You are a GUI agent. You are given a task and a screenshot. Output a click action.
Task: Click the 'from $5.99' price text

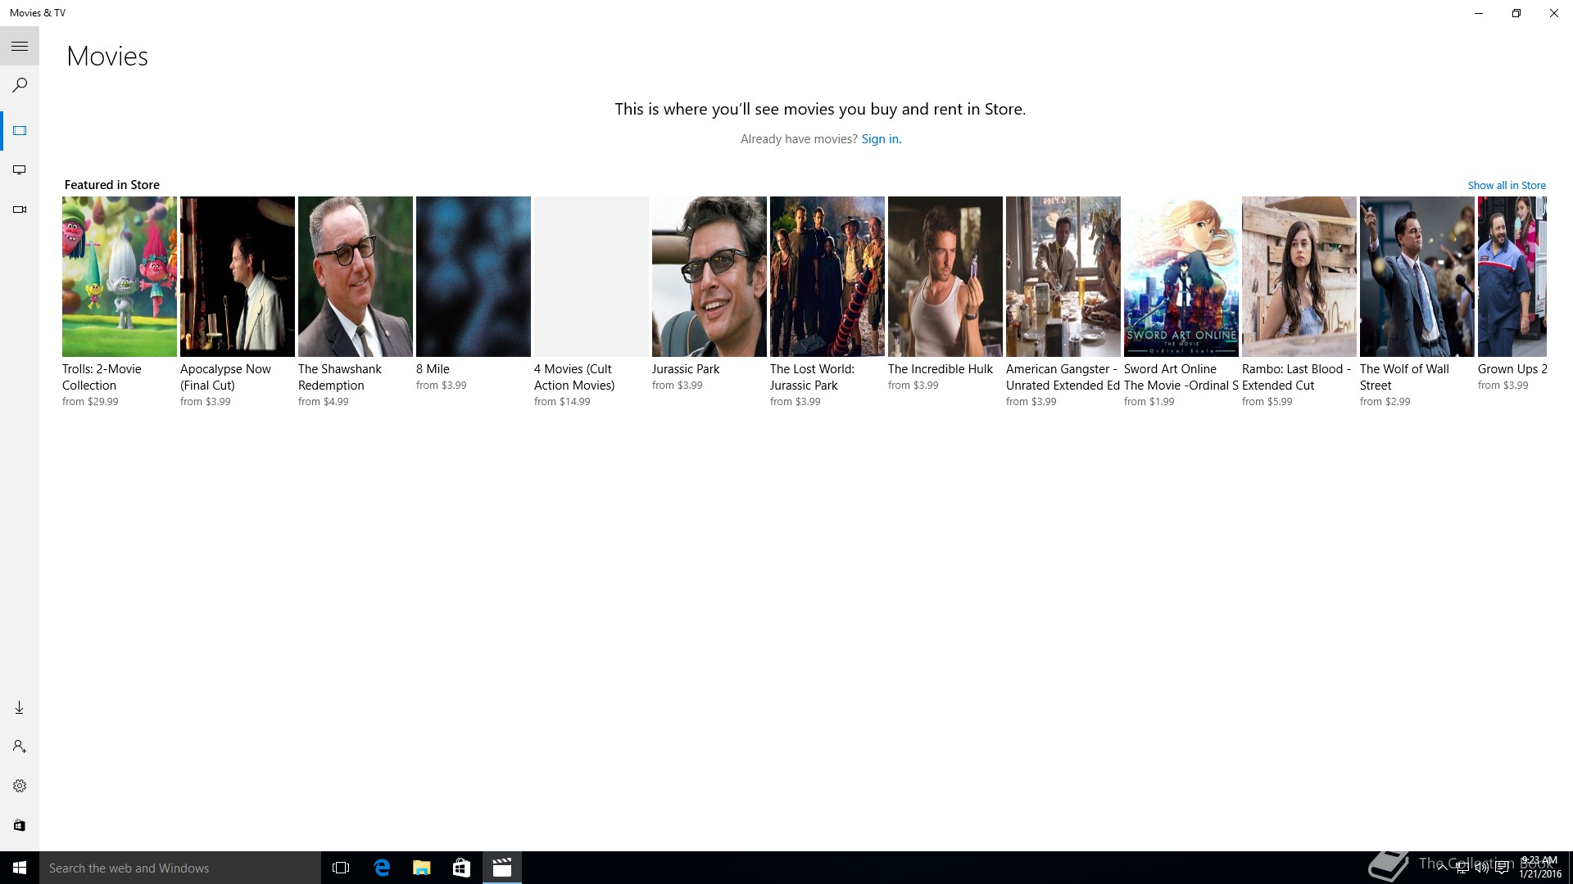tap(1267, 402)
